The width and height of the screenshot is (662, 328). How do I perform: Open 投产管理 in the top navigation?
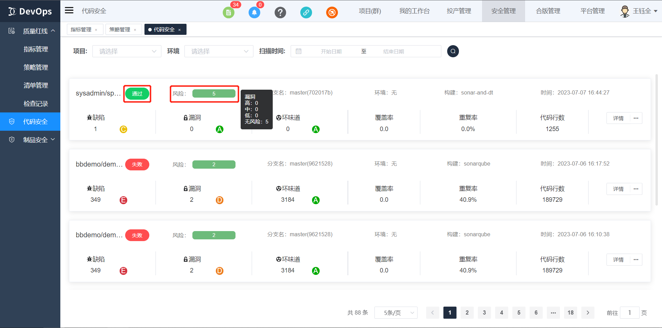pyautogui.click(x=459, y=11)
